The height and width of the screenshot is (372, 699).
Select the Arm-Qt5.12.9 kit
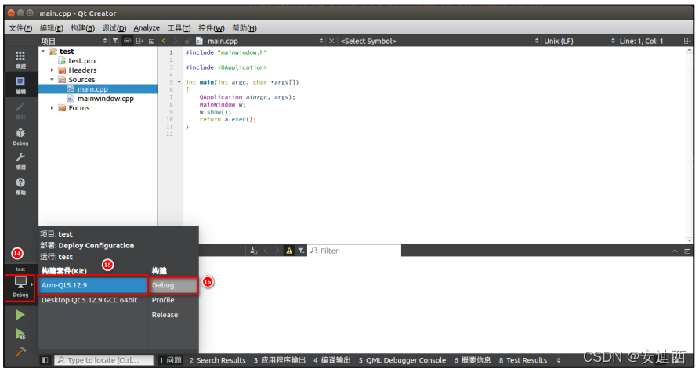(92, 285)
